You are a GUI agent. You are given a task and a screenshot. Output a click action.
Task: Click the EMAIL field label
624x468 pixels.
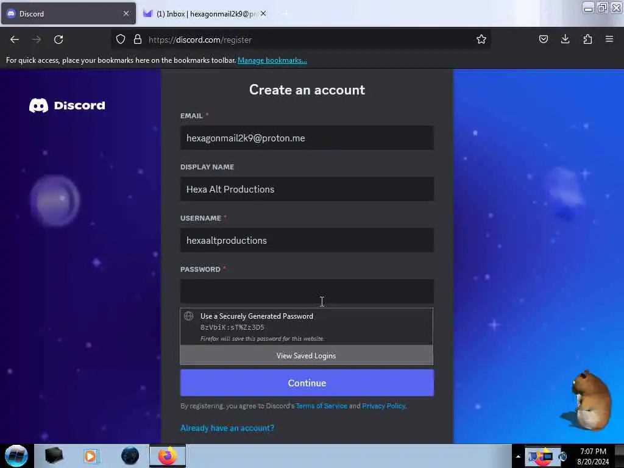point(191,116)
